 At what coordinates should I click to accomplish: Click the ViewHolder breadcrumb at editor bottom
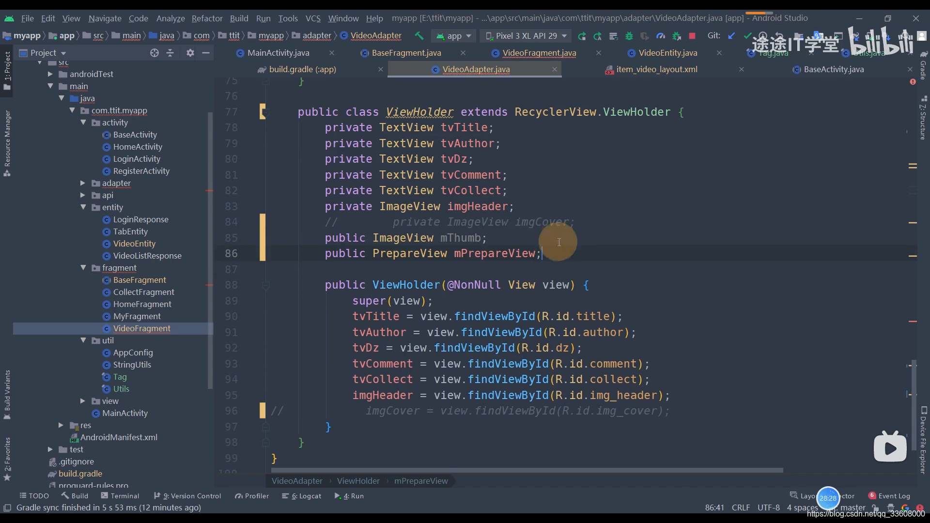[358, 481]
